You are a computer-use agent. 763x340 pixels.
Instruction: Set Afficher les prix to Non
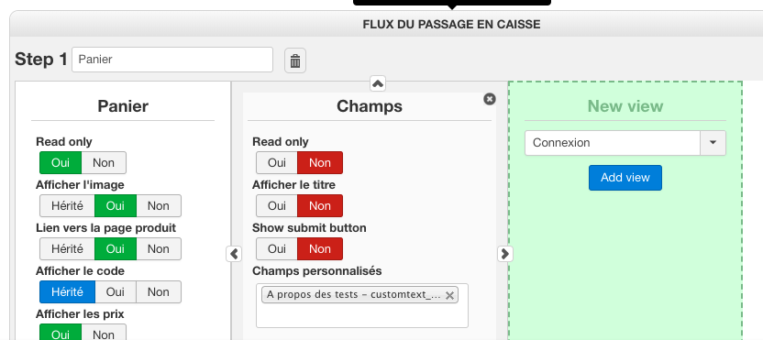[104, 335]
